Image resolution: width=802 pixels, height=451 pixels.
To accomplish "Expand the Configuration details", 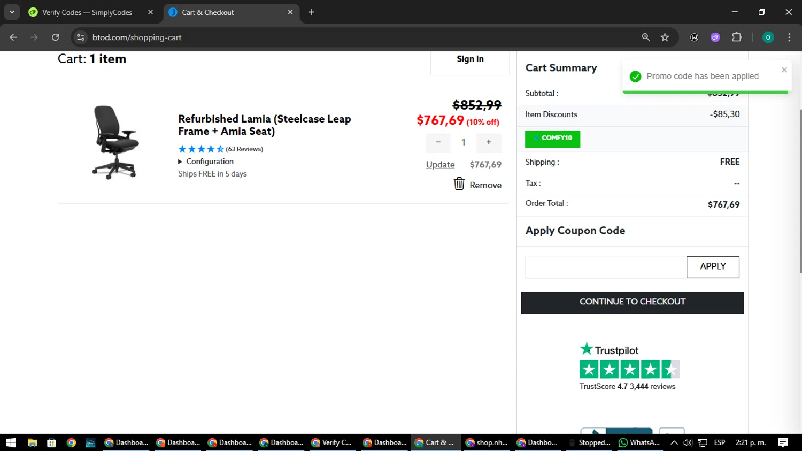I will point(206,162).
